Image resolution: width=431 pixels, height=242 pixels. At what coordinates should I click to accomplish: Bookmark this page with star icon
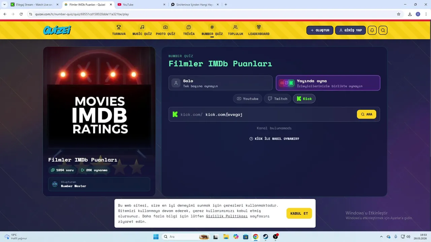(399, 14)
